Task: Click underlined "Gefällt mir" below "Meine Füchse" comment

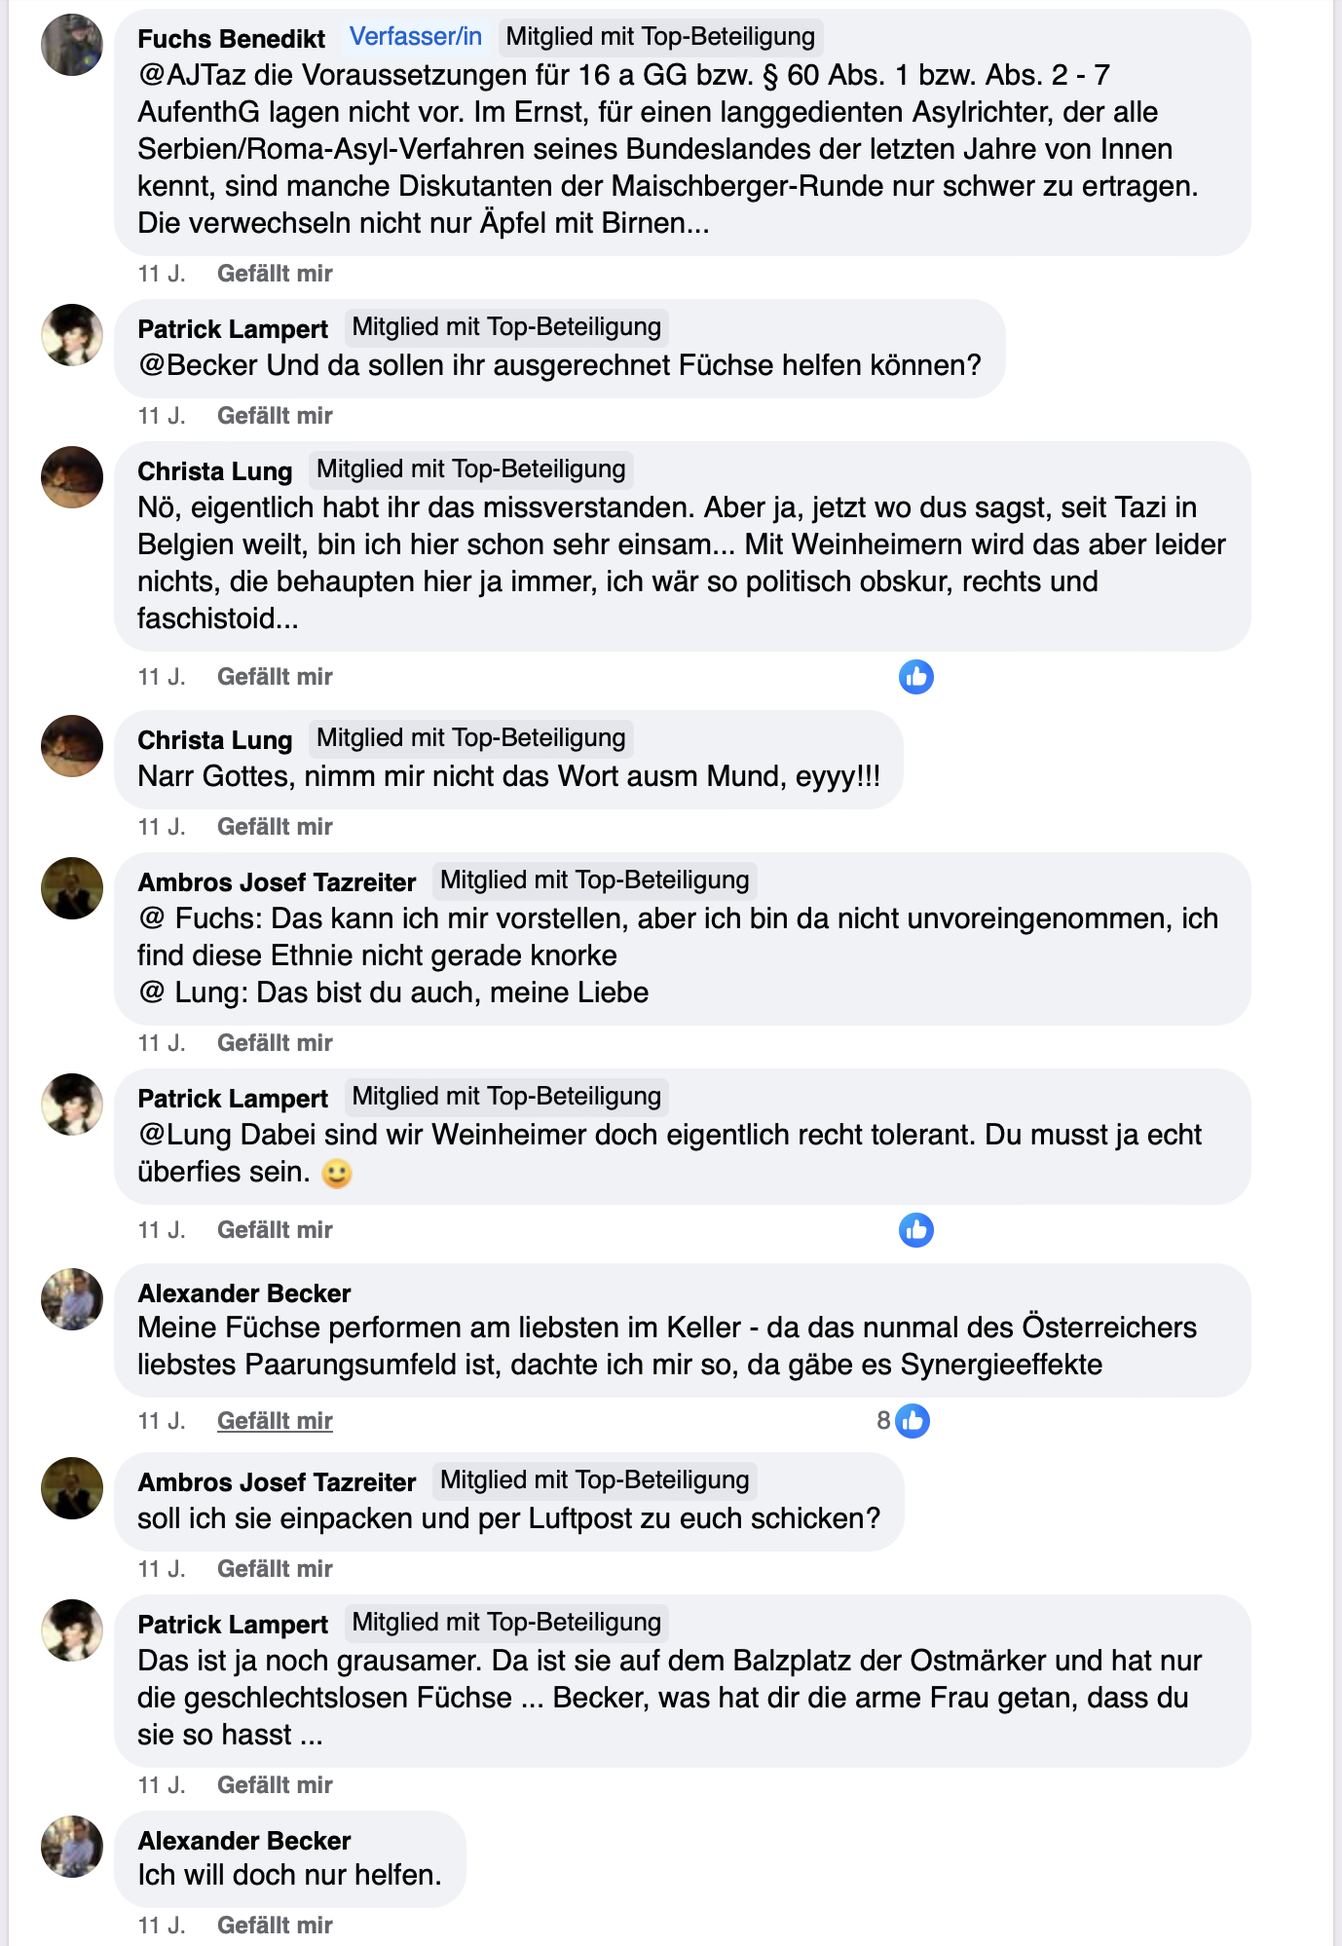Action: 275,1421
